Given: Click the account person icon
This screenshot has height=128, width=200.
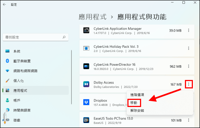Looking at the screenshot, I should pos(7,100).
